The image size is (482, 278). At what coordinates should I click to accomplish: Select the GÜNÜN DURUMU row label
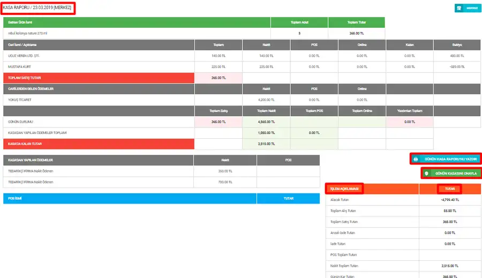click(20, 122)
